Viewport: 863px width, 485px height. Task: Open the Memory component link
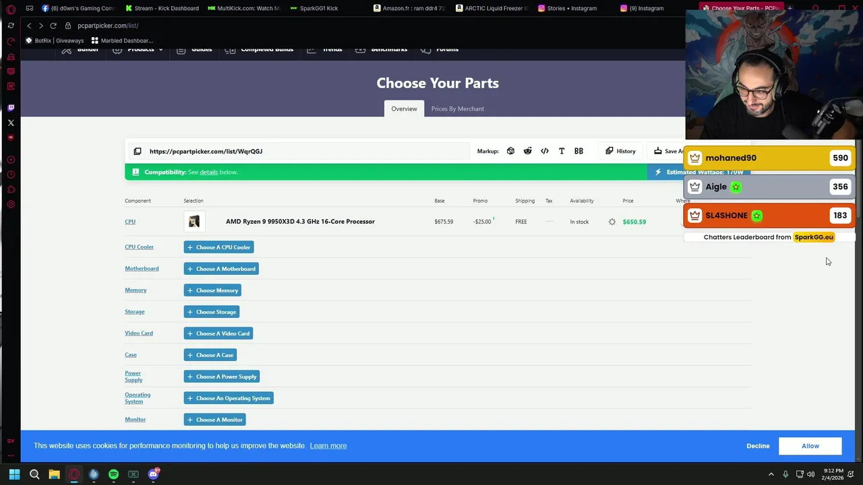point(136,290)
